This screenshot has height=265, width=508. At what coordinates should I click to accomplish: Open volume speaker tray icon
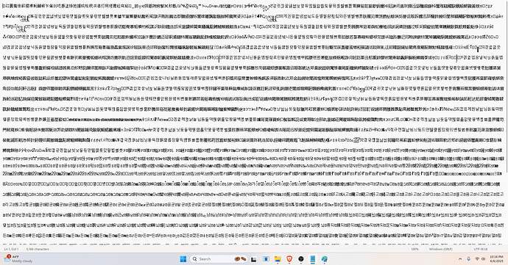(484, 259)
